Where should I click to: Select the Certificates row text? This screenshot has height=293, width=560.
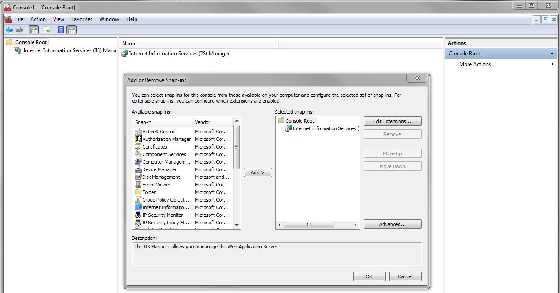pos(155,147)
